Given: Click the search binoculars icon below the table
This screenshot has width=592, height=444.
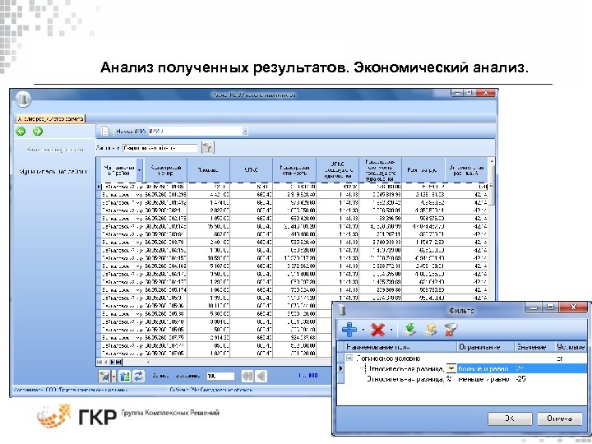Looking at the screenshot, I should (x=104, y=376).
